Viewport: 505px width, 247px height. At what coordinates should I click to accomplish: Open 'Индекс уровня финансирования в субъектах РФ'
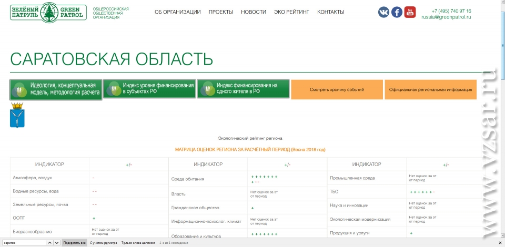pos(150,89)
